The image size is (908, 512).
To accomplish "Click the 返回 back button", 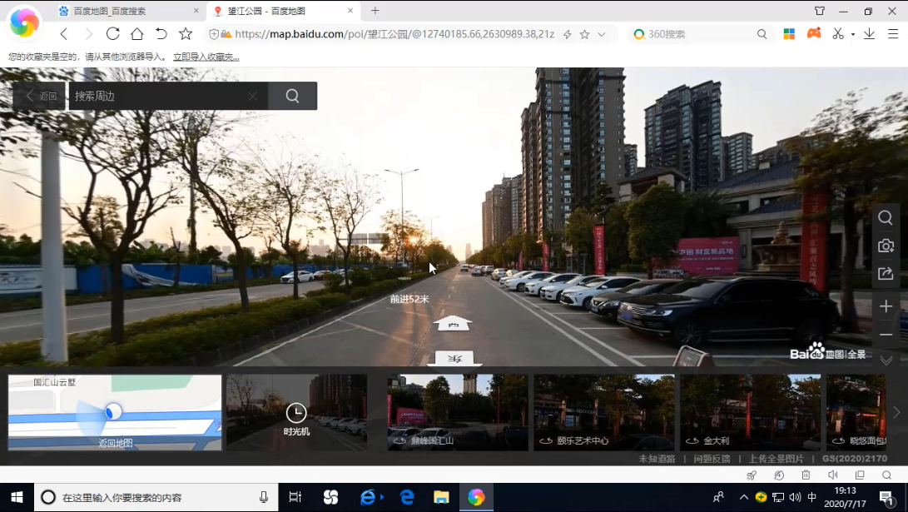I will [40, 96].
